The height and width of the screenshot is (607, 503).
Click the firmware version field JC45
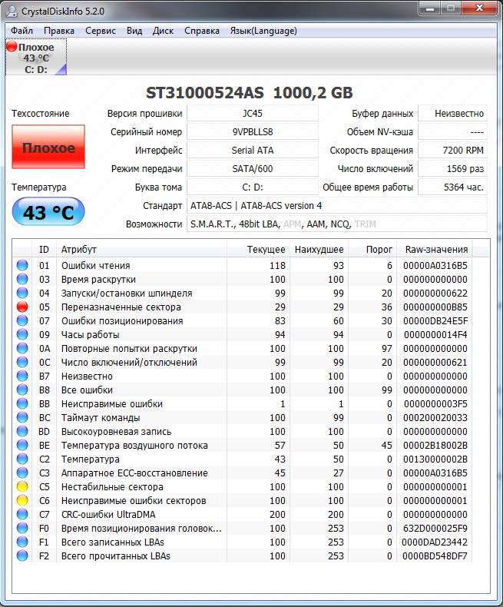253,114
